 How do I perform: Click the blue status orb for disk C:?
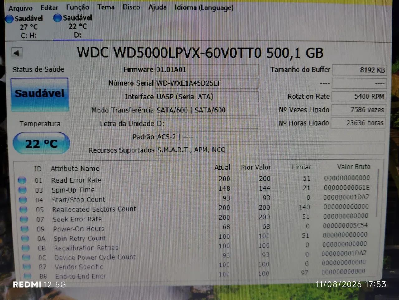point(9,19)
